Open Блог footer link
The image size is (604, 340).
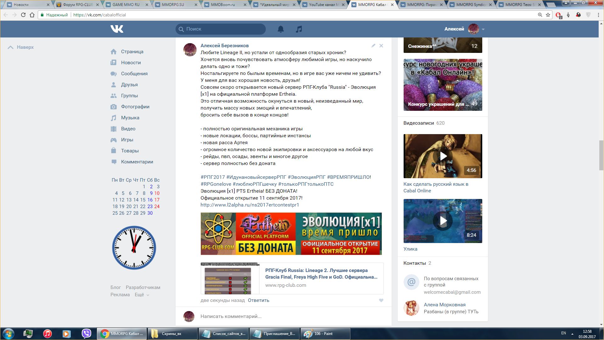coord(115,287)
